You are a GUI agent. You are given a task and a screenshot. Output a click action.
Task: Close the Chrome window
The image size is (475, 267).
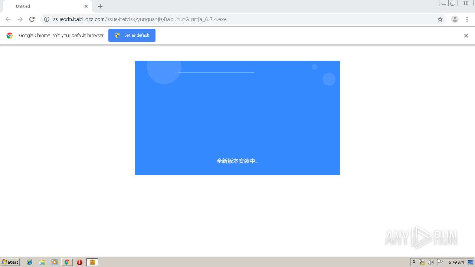click(x=465, y=3)
